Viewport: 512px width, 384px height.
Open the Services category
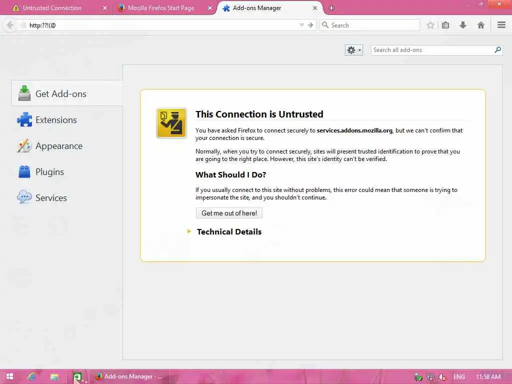pyautogui.click(x=67, y=198)
